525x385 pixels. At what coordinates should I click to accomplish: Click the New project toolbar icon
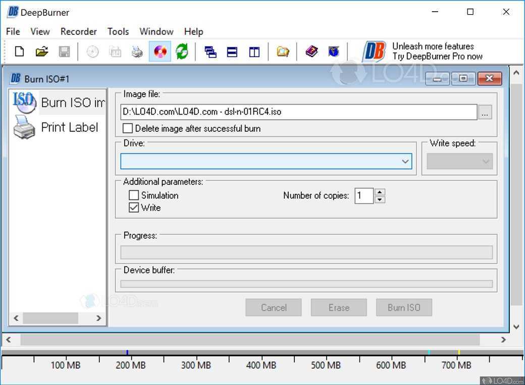19,52
